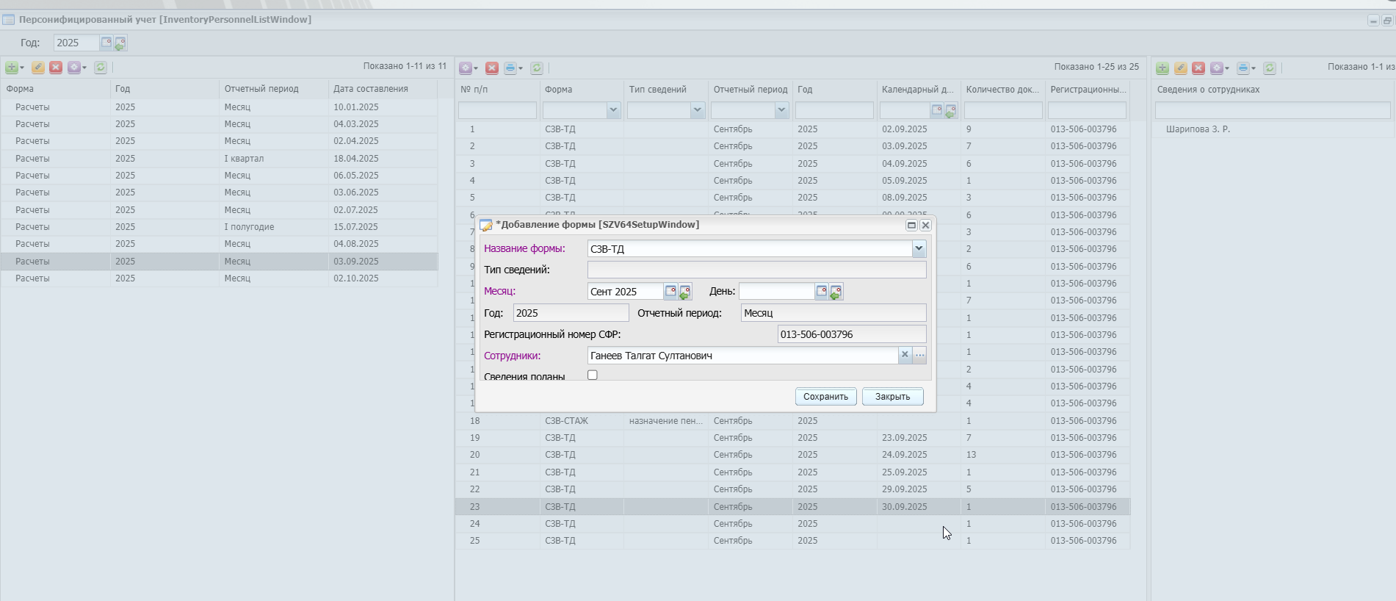1396x601 pixels.
Task: Click the red delete icon in left panel toolbar
Action: click(56, 68)
